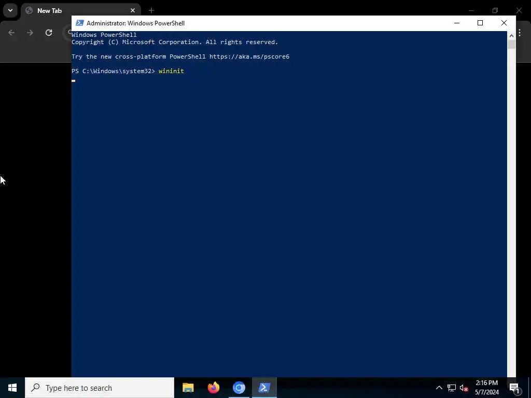Switch to Chrome via its taskbar icon
Image resolution: width=531 pixels, height=398 pixels.
pyautogui.click(x=239, y=388)
